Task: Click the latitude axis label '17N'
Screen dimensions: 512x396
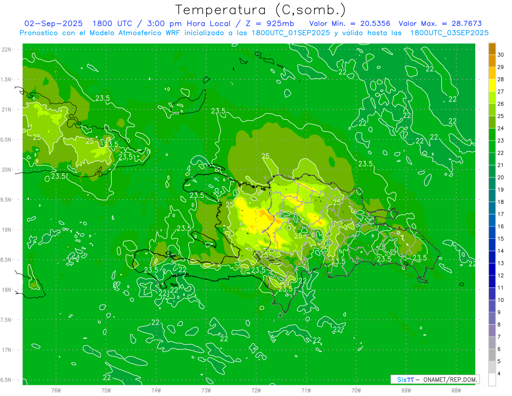Action: [x=7, y=350]
